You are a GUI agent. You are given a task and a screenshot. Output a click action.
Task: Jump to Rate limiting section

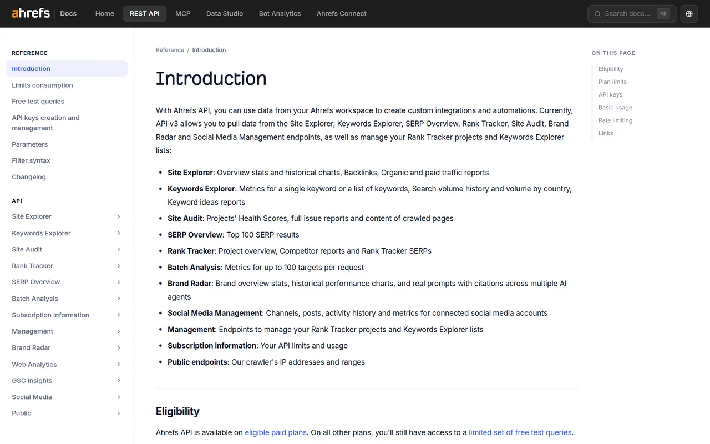pos(615,120)
